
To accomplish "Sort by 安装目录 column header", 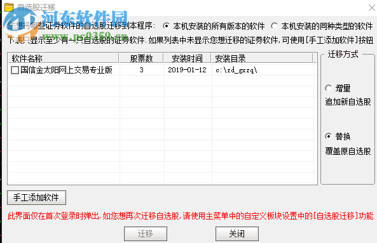I will (262, 58).
